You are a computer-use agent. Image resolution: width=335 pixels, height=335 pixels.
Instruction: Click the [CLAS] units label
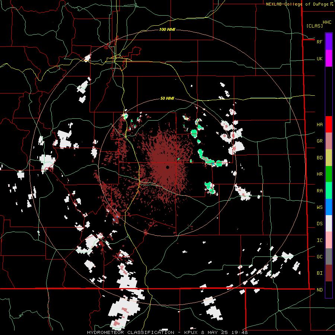[x=315, y=26]
